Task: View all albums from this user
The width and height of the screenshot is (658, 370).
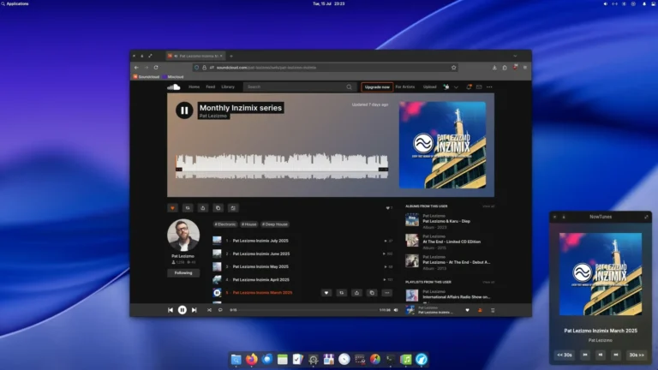Action: coord(488,206)
